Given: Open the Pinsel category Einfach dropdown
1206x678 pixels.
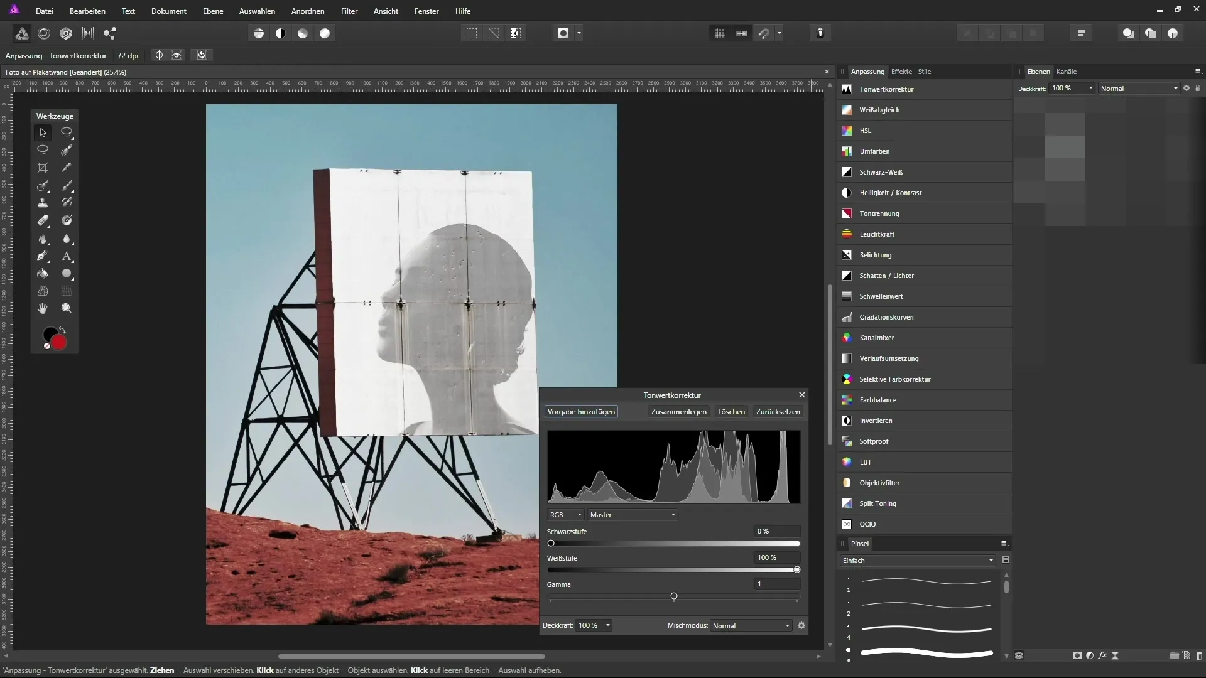Looking at the screenshot, I should pos(918,561).
